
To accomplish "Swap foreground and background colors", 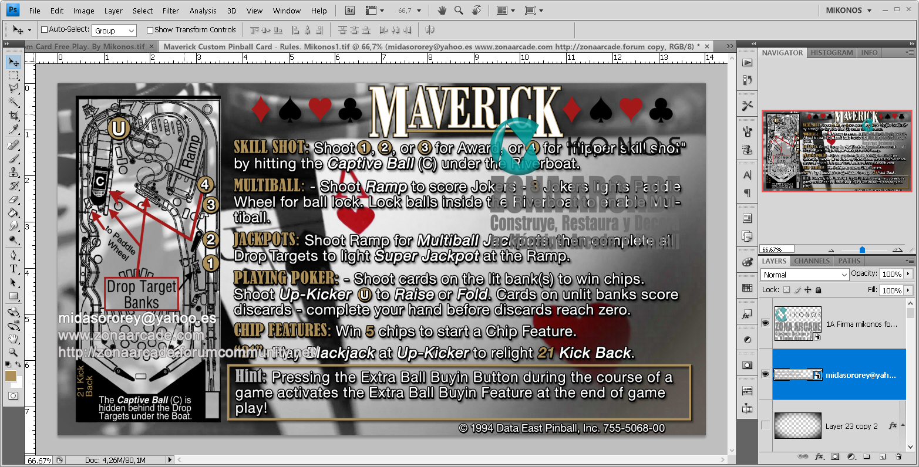I will coord(19,366).
